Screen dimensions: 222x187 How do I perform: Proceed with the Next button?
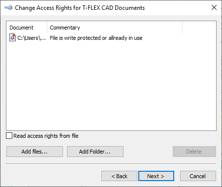tap(156, 176)
